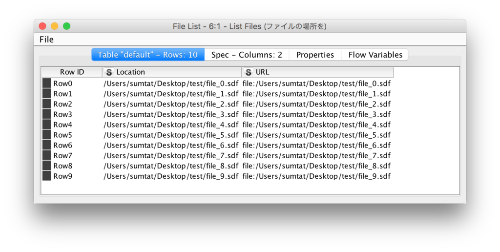Click Location cell /Users/sumtat/Desktop/test/file_9.sdf
500x252 pixels.
(171, 176)
